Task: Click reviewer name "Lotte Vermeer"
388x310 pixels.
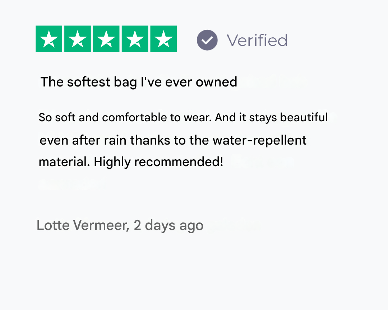Action: pyautogui.click(x=83, y=225)
